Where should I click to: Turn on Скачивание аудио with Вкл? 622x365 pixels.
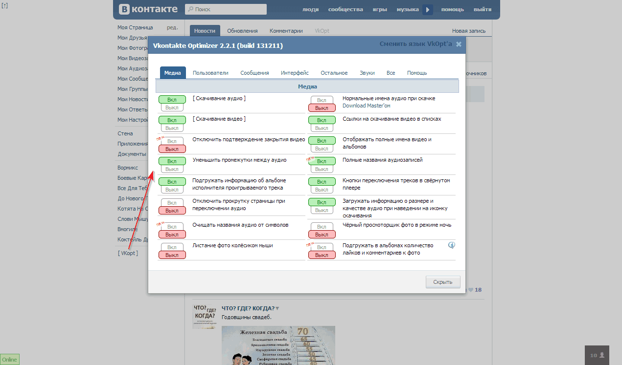coord(172,100)
